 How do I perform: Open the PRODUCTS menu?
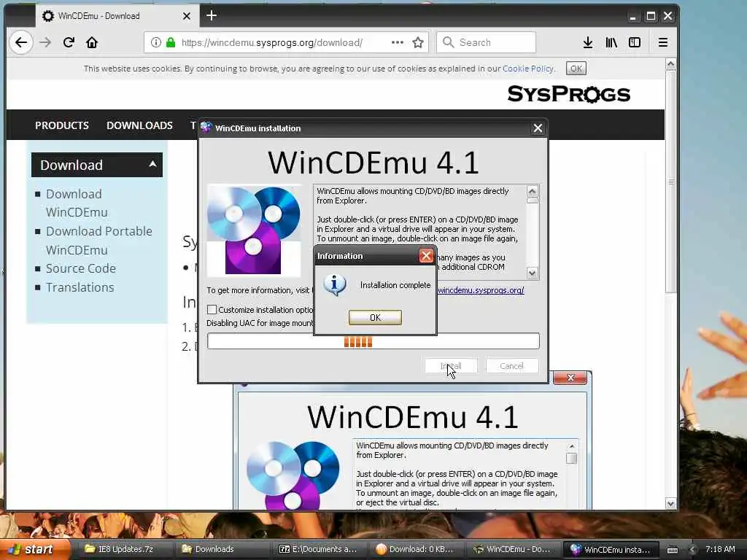(62, 125)
